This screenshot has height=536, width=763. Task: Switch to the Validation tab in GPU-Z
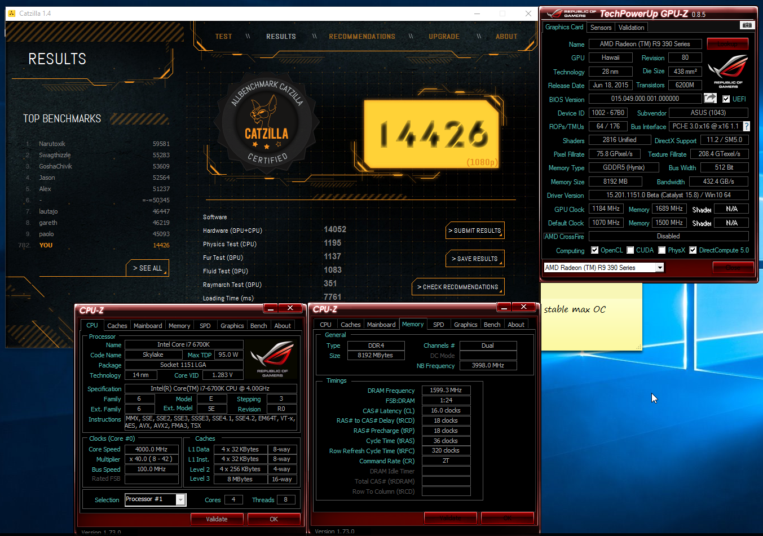pos(631,27)
